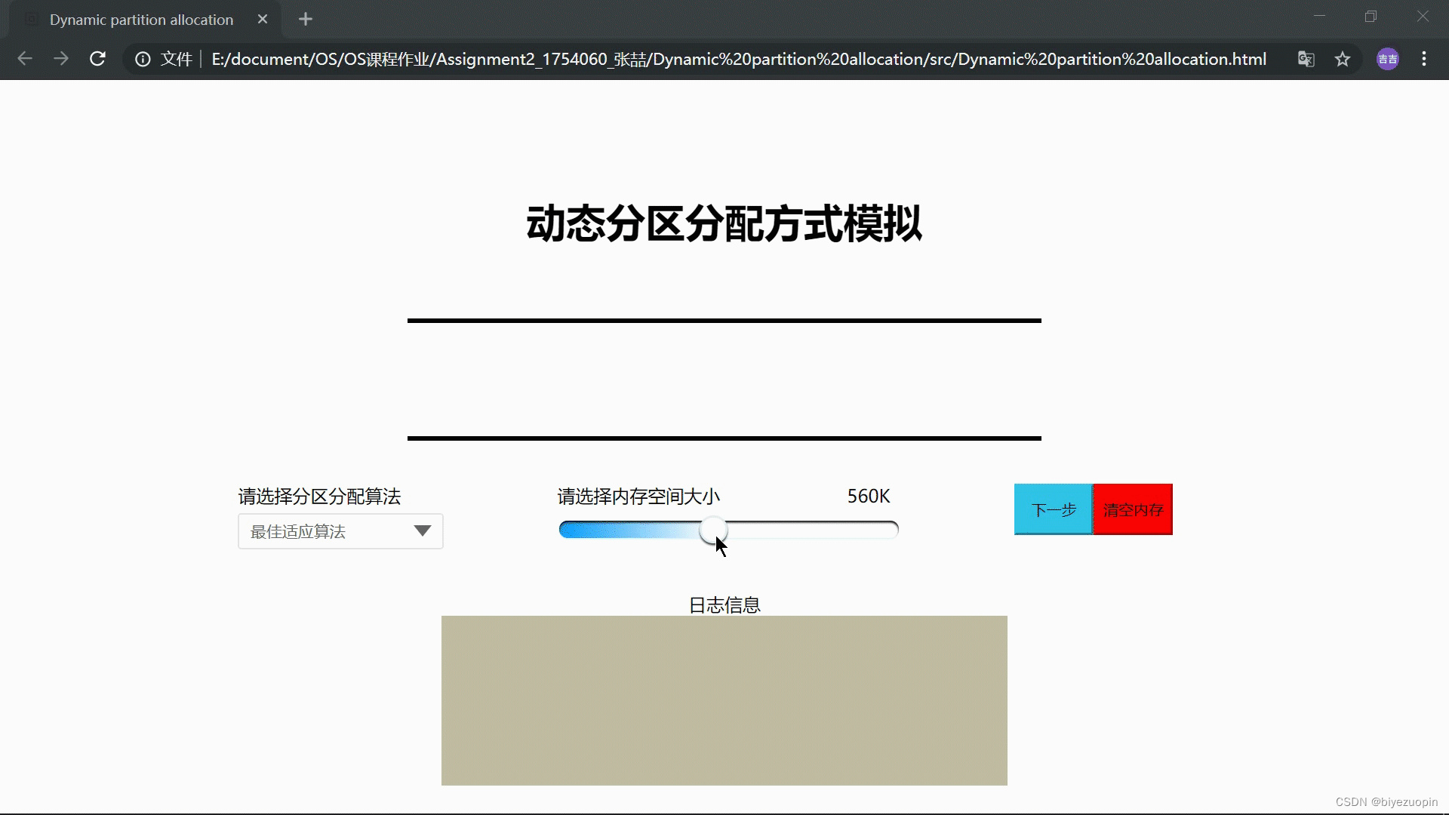1449x815 pixels.
Task: Reload the page with refresh icon
Action: click(97, 59)
